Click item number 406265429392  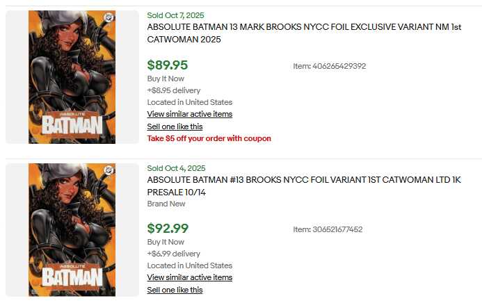330,66
